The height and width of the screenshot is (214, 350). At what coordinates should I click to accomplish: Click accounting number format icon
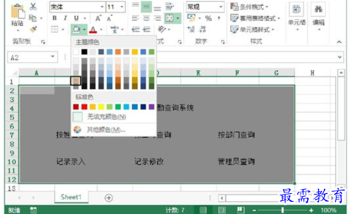pos(192,18)
